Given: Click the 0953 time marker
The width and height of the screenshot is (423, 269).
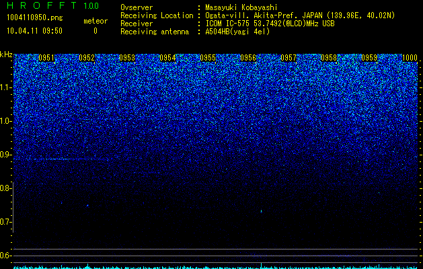Looking at the screenshot, I should 127,58.
